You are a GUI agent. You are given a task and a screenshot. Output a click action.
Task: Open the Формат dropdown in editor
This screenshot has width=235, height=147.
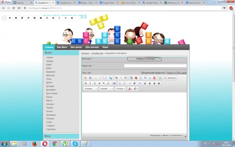(91, 89)
